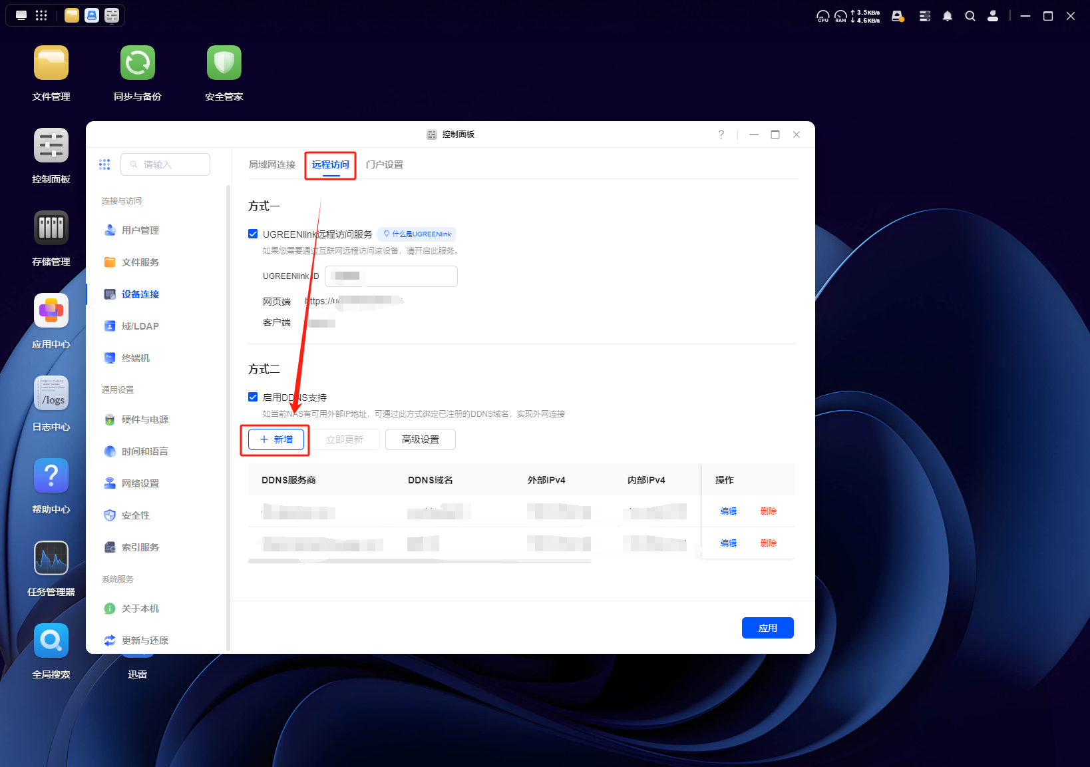This screenshot has width=1090, height=767.
Task: Open 全局搜索 desktop icon
Action: (51, 641)
